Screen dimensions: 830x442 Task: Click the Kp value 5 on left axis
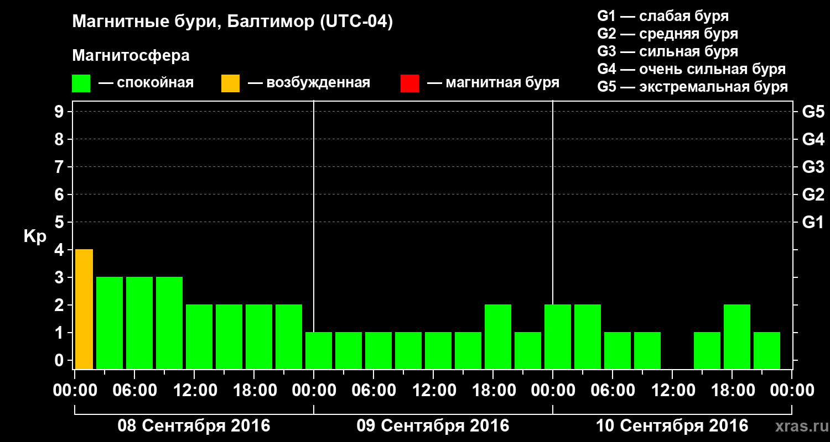click(x=60, y=223)
